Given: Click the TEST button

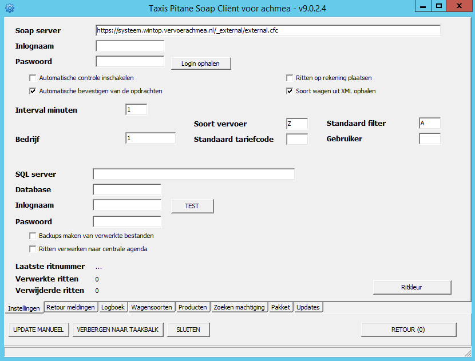Looking at the screenshot, I should coord(192,206).
